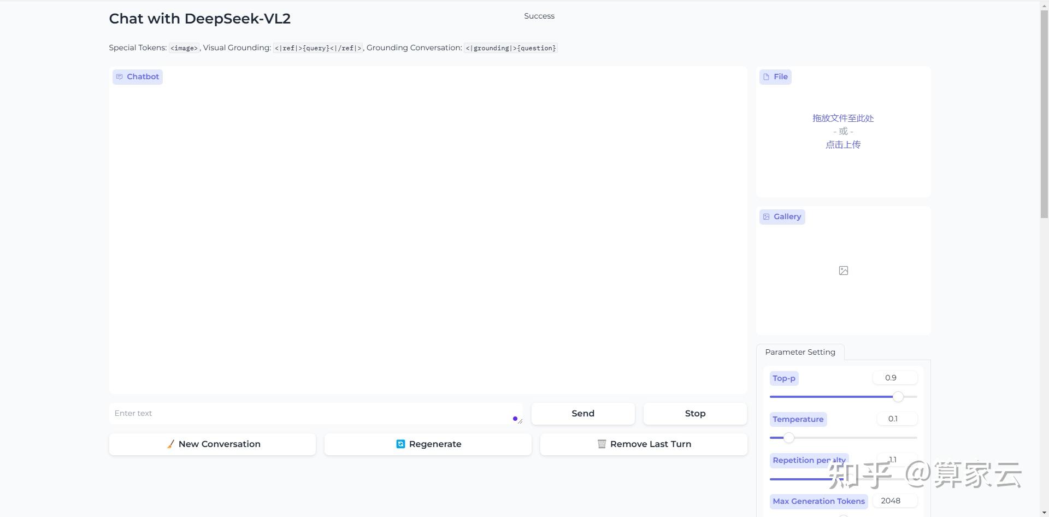Click the New Conversation button
Viewport: 1049px width, 517px height.
(x=213, y=444)
